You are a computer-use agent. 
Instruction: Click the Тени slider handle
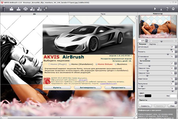150,66
